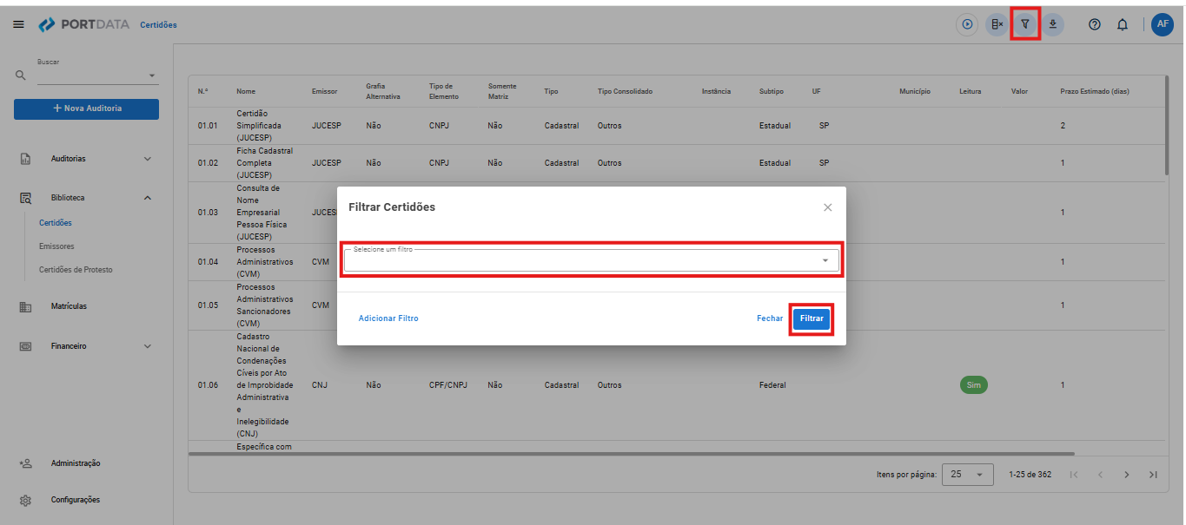
Task: Go to last page of table
Action: pyautogui.click(x=1153, y=475)
